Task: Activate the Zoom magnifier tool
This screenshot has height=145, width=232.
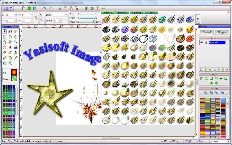Action: (x=10, y=63)
